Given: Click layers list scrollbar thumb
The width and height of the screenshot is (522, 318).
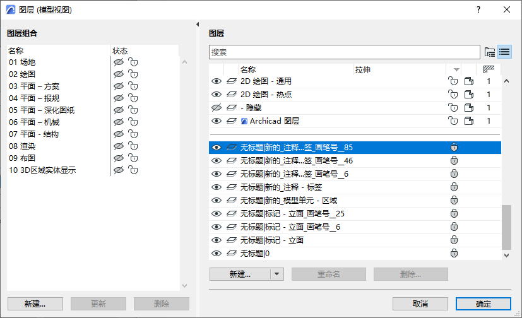Looking at the screenshot, I should 506,227.
